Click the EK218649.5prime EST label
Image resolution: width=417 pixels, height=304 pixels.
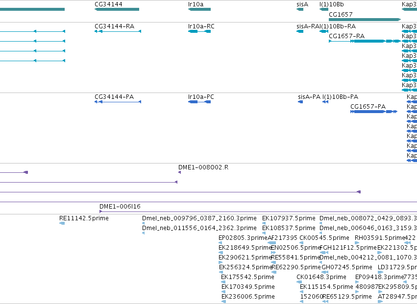click(x=245, y=248)
